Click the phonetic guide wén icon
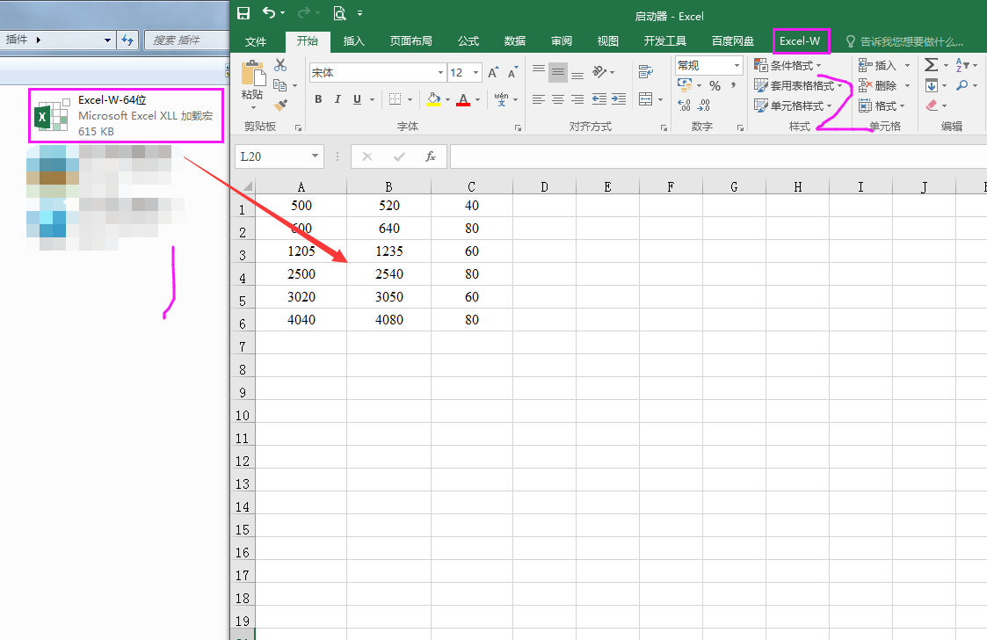 coord(501,98)
